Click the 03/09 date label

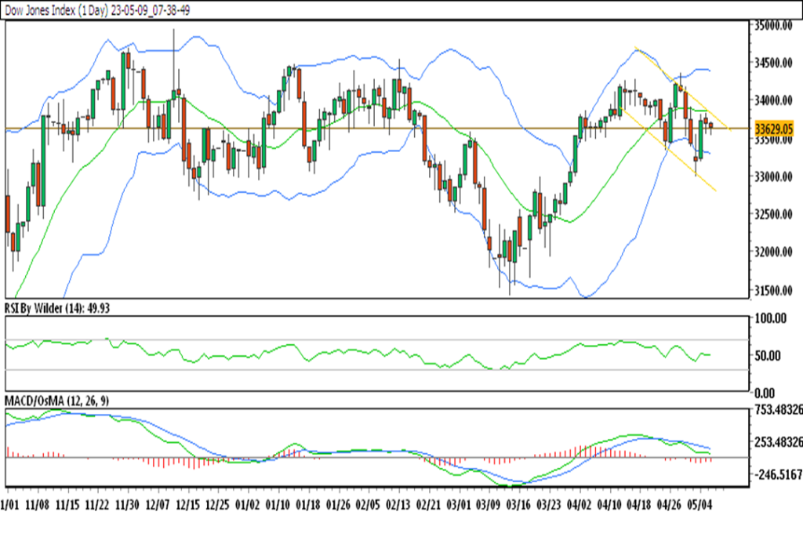click(489, 506)
